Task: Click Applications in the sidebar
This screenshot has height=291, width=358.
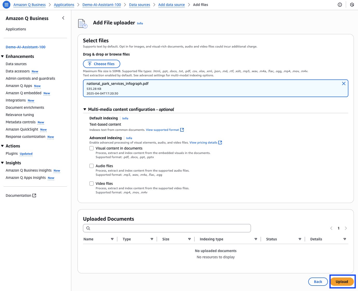Action: [x=16, y=29]
